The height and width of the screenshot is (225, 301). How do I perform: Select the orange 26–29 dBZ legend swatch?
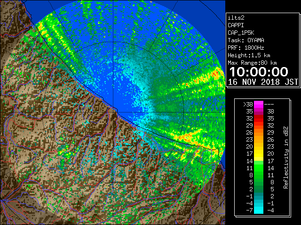click(259, 133)
